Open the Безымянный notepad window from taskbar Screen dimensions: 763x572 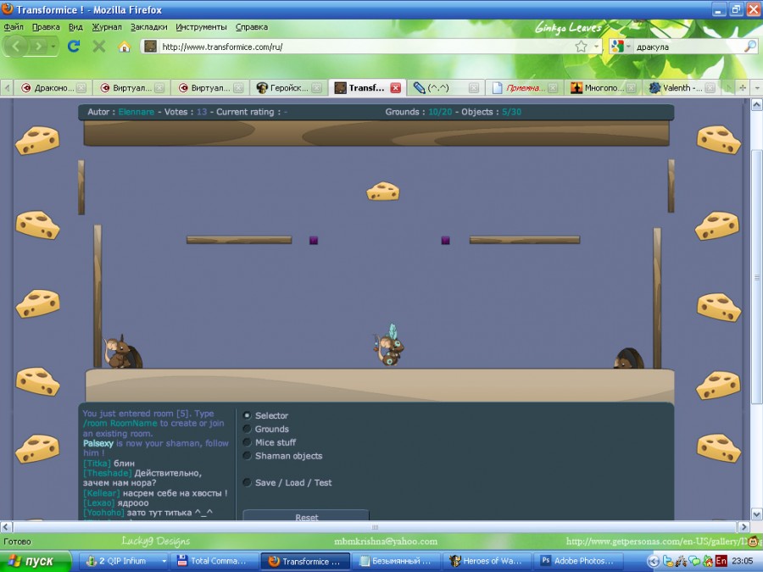tap(396, 561)
